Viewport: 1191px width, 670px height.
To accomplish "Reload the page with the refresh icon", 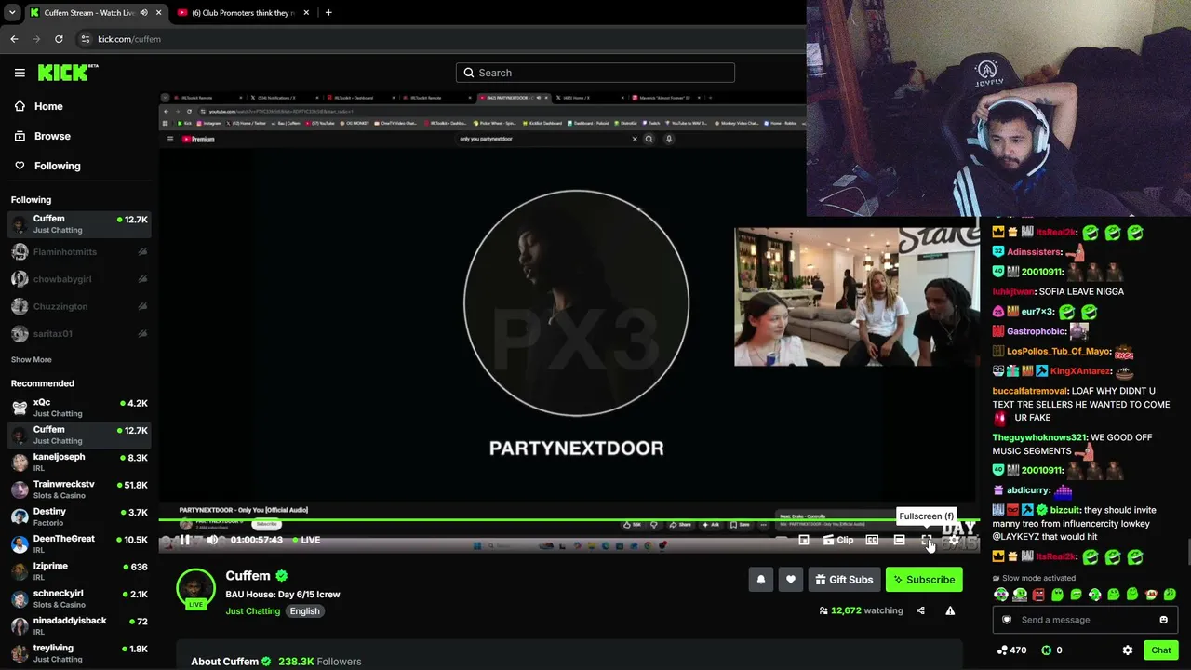I will click(x=59, y=39).
